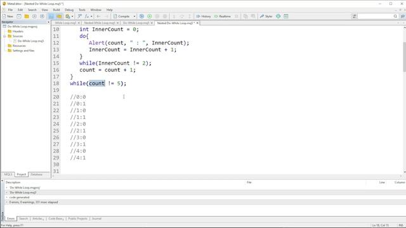Open the search-in-files icon dropdown arrow
Viewport: 406px width, 228px height.
pyautogui.click(x=72, y=16)
